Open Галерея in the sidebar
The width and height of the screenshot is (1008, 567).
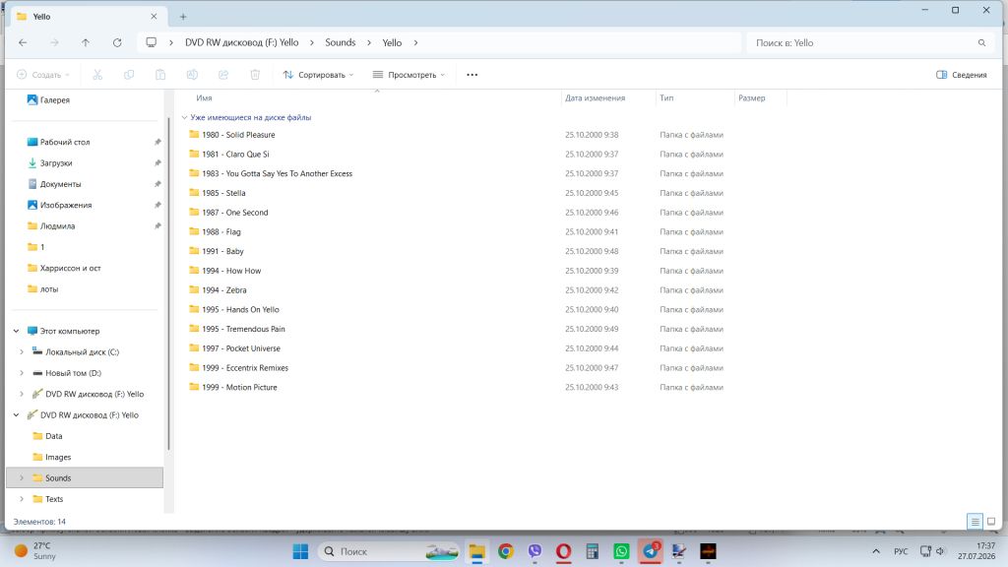click(x=48, y=99)
